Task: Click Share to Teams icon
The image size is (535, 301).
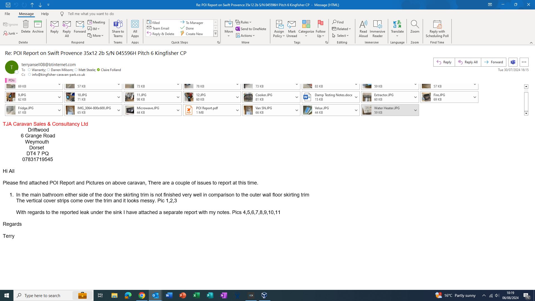Action: click(118, 25)
